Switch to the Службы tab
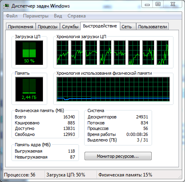This screenshot has height=182, width=185. (70, 27)
